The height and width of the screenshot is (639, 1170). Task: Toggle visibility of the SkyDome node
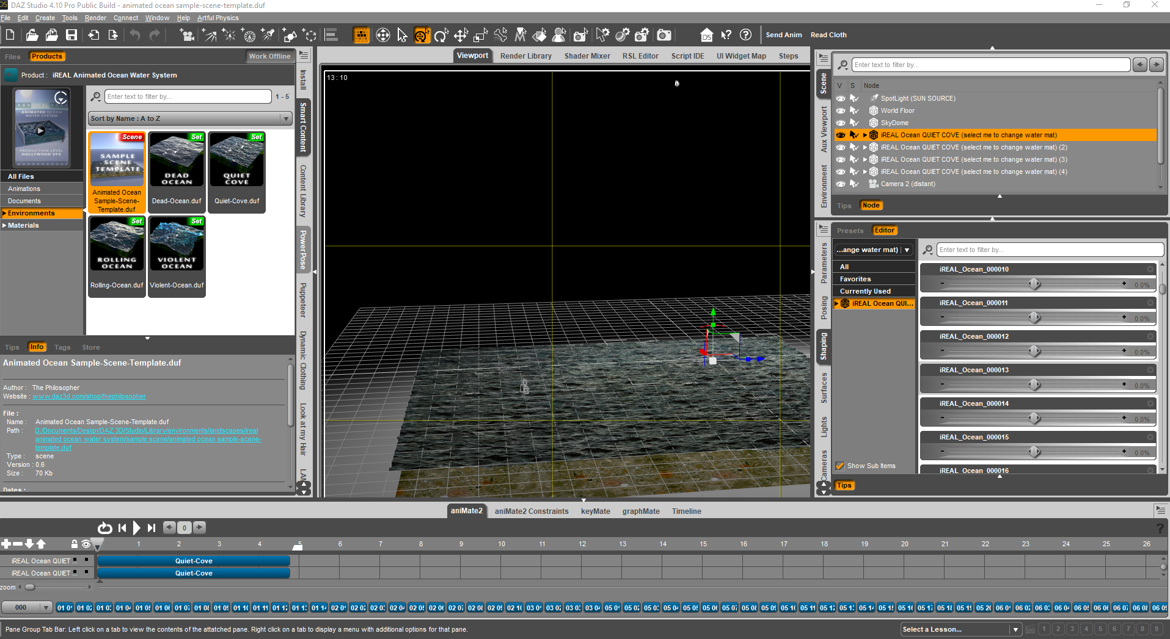[841, 123]
